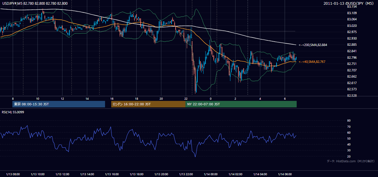The width and height of the screenshot is (378, 177).
Task: Click the 1/13 18:00 date label
Action: tap(136, 174)
